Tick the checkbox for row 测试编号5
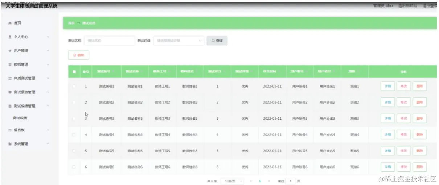This screenshot has height=185, width=439. (74, 151)
